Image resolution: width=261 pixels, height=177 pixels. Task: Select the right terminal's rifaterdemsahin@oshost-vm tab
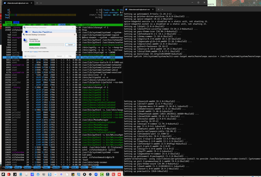[139, 9]
